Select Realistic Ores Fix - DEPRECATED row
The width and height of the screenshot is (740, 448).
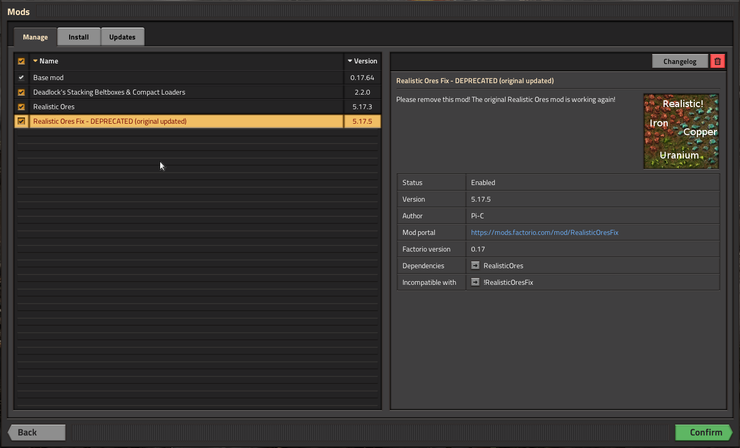tap(186, 121)
